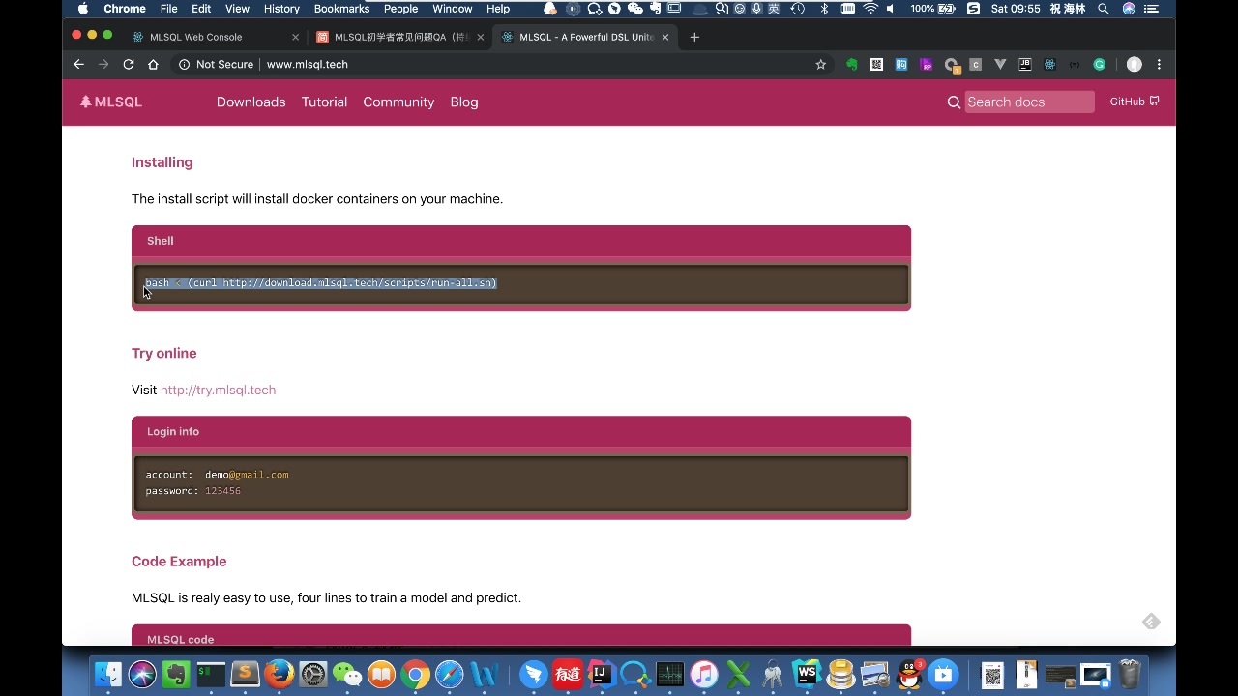Go back to the previous page
The image size is (1238, 696).
click(79, 65)
